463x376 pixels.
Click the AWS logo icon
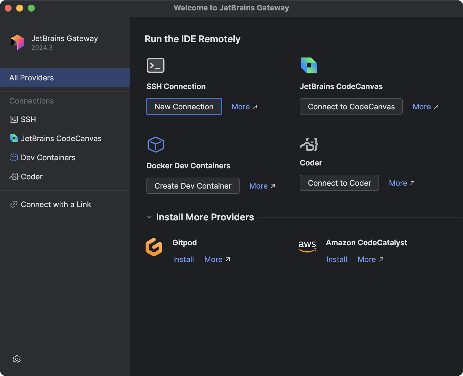pyautogui.click(x=307, y=246)
